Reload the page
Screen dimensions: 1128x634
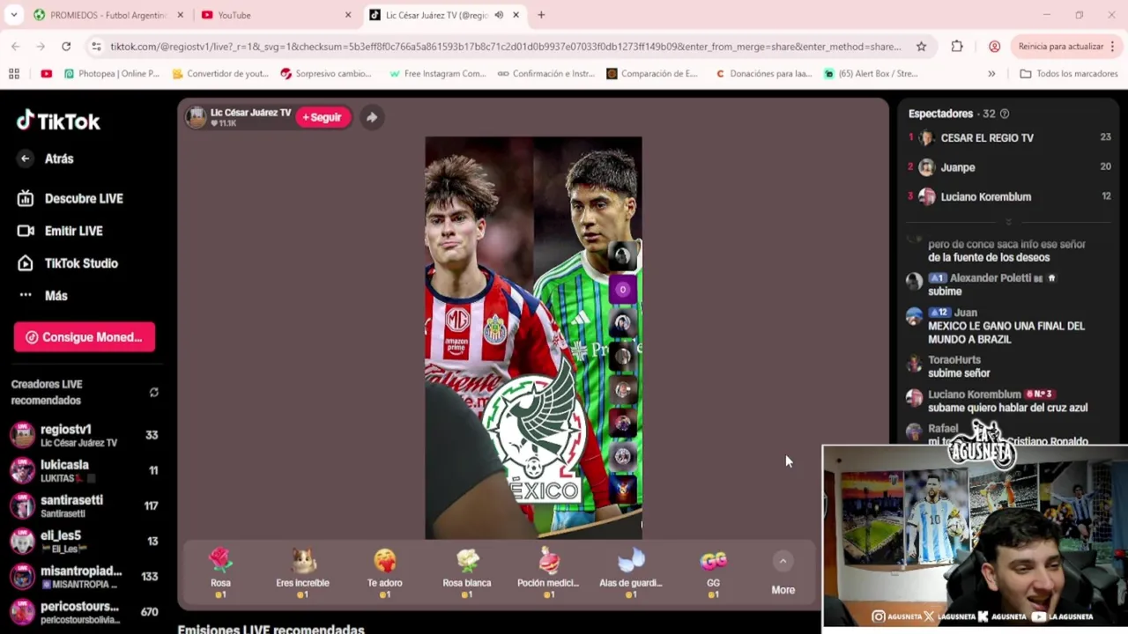click(66, 47)
